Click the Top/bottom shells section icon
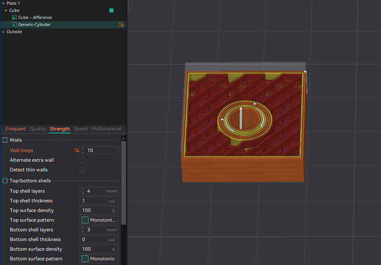 (5, 181)
